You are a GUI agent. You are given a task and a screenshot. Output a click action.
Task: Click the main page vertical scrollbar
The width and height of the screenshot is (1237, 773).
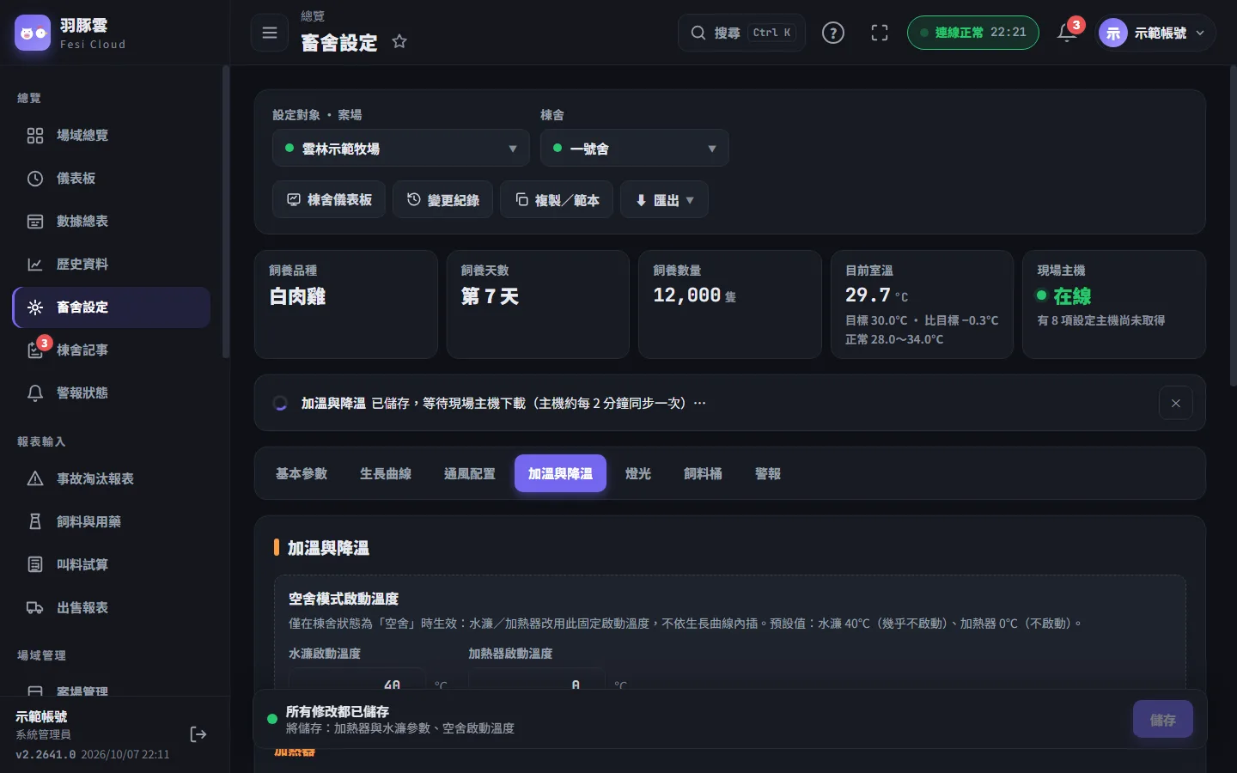click(1233, 226)
